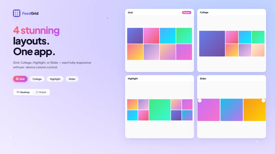Click the FeedGrid logo icon
The image size is (275, 154).
[16, 13]
